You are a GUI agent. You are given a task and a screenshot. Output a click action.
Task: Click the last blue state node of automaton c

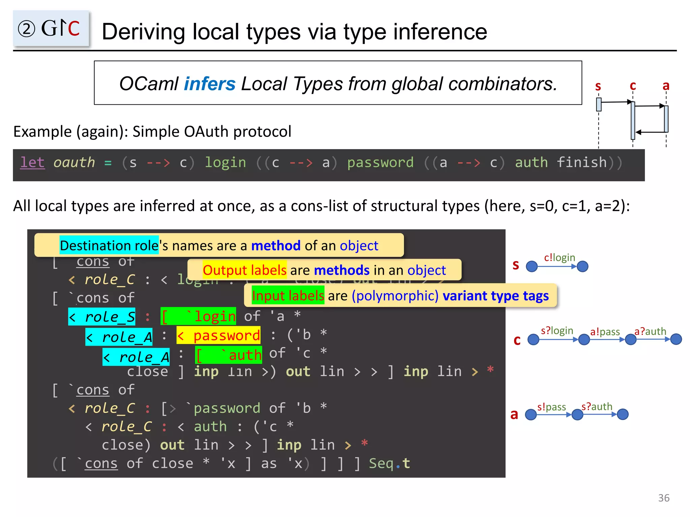(676, 339)
